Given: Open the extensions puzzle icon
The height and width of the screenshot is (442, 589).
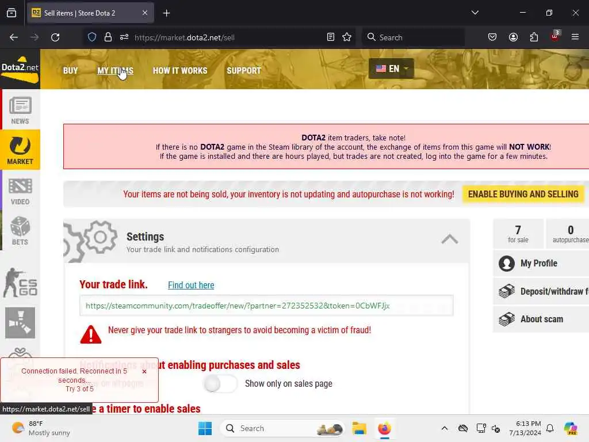Looking at the screenshot, I should click(x=534, y=37).
